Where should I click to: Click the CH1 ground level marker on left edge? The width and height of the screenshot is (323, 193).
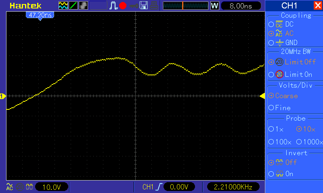[3, 96]
